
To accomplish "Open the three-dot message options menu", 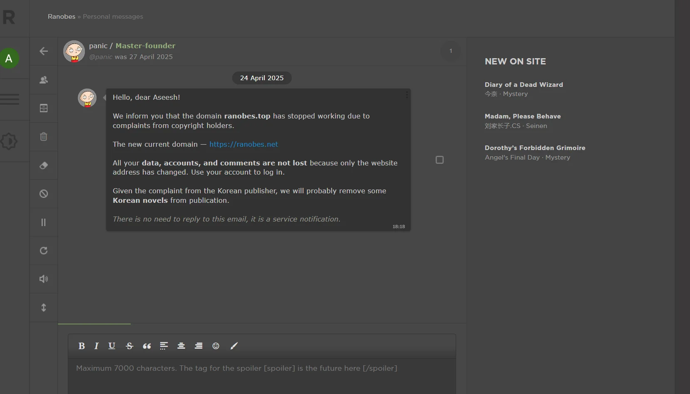I will point(407,95).
